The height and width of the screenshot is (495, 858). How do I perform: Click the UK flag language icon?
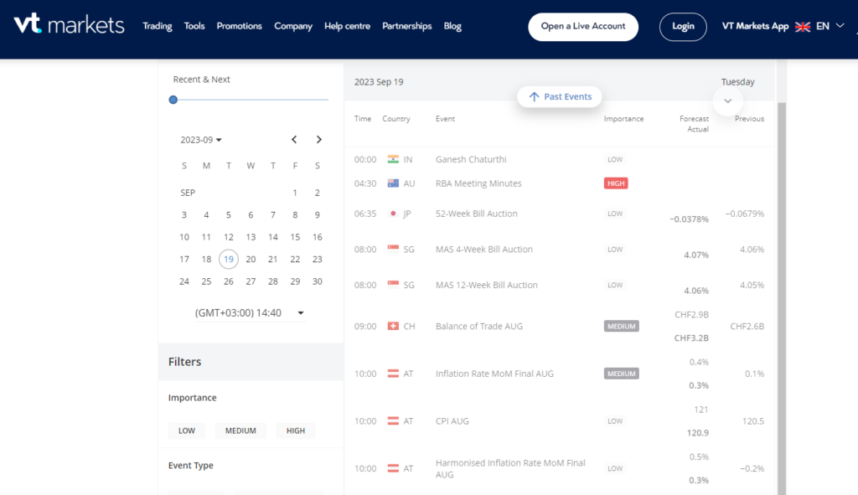(x=803, y=27)
